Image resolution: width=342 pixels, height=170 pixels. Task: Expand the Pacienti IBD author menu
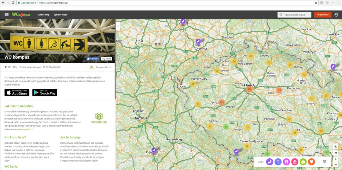(110, 68)
